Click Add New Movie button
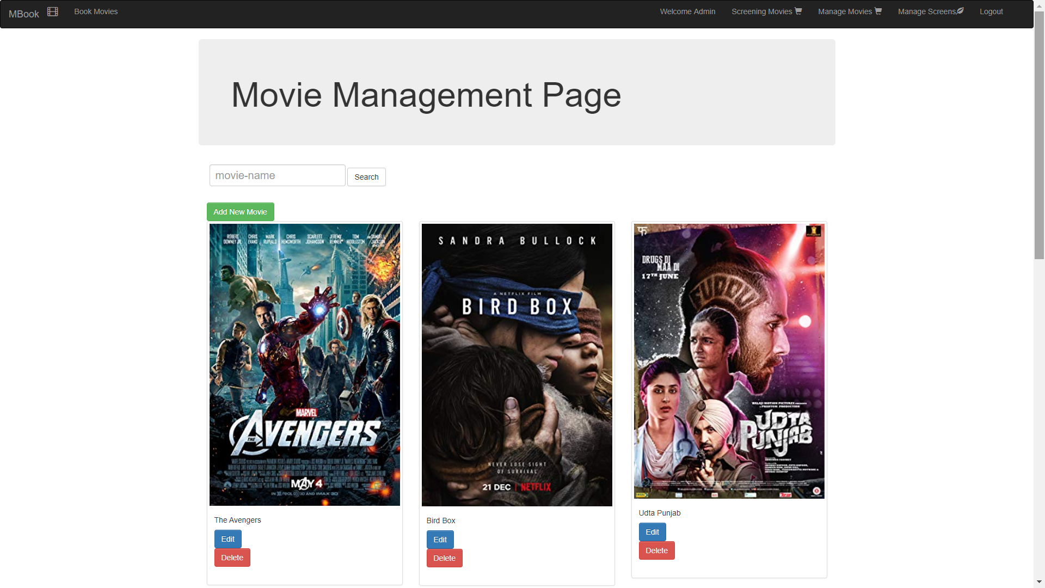This screenshot has height=588, width=1045. point(240,212)
